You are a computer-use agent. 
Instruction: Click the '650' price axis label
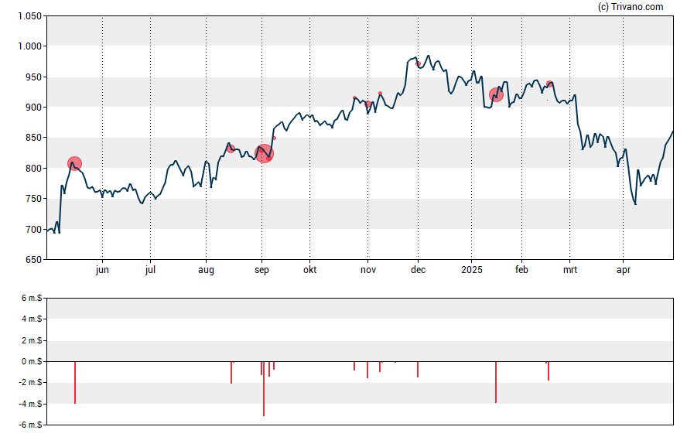[x=34, y=260]
